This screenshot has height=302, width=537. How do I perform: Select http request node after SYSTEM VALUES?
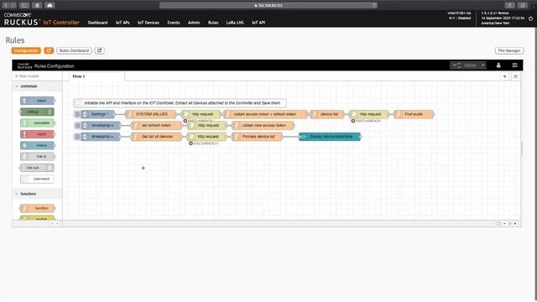coord(201,114)
